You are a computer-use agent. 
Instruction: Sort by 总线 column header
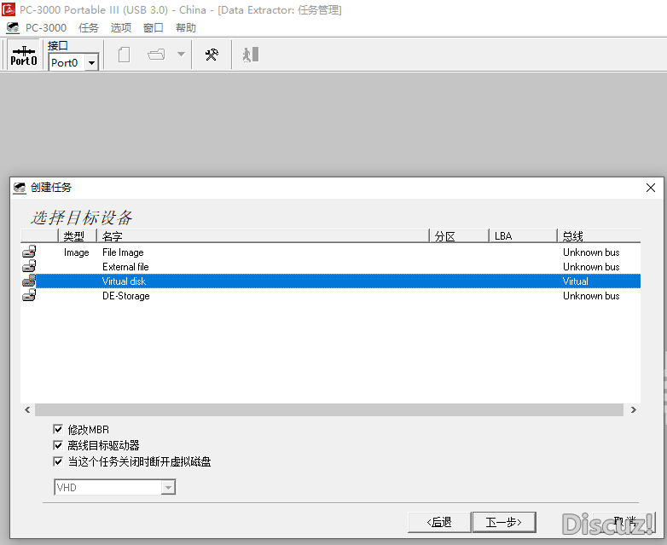599,235
